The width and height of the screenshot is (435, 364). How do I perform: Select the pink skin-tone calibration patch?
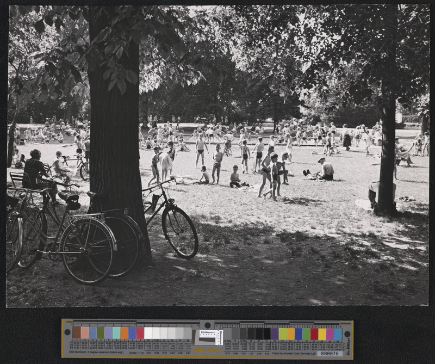click(x=85, y=332)
